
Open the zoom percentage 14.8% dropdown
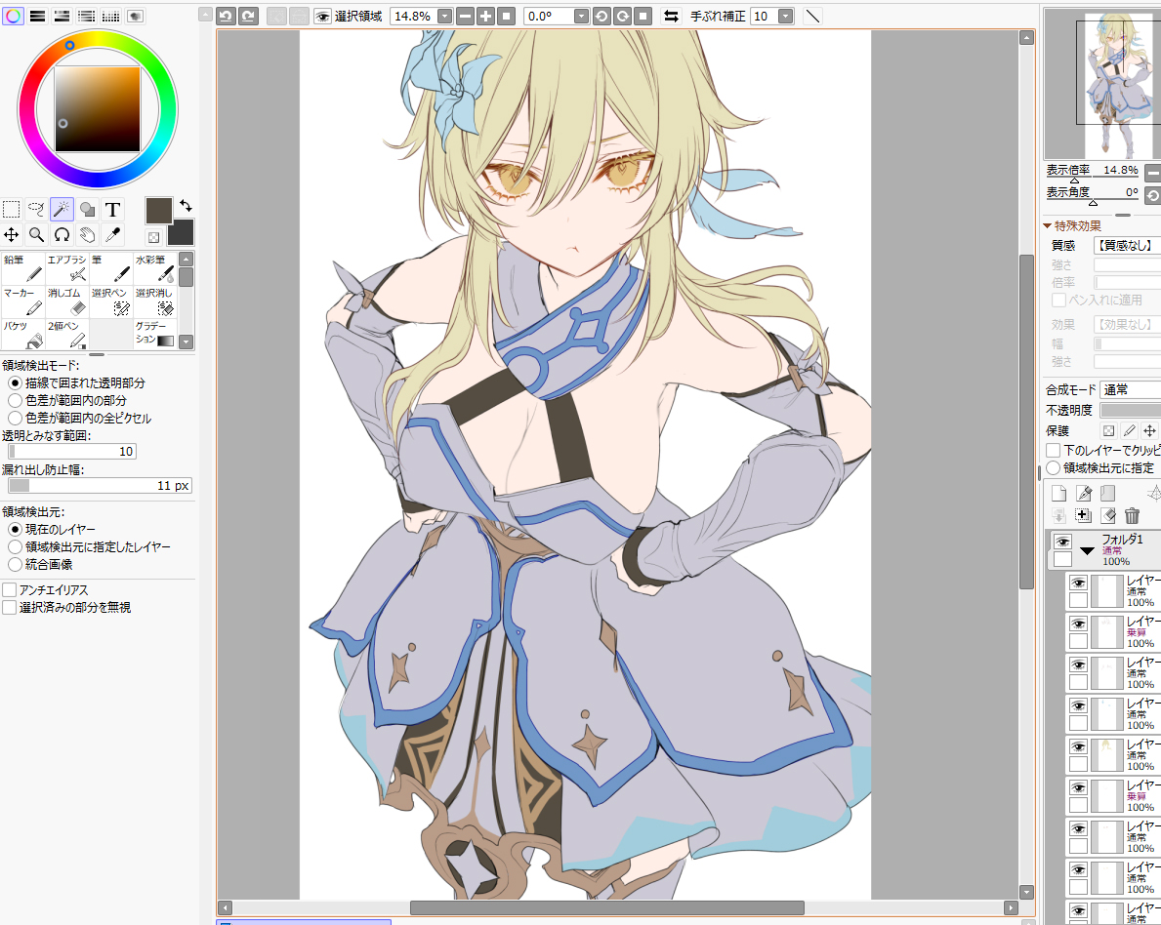point(444,16)
